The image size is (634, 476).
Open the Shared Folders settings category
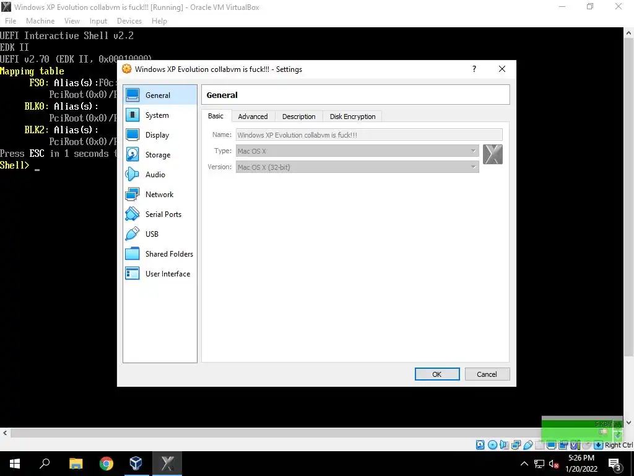160,253
